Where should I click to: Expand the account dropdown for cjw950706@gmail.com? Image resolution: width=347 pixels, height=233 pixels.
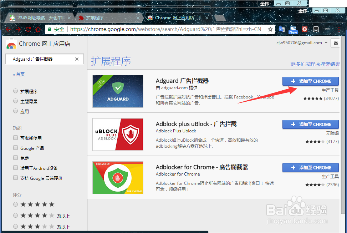pos(326,43)
